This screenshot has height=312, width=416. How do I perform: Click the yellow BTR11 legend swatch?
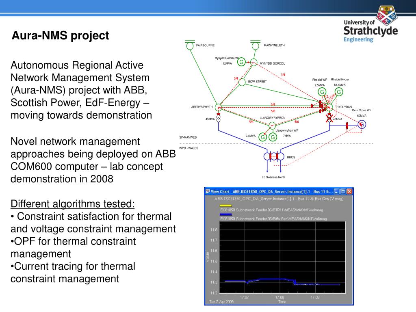(225, 206)
